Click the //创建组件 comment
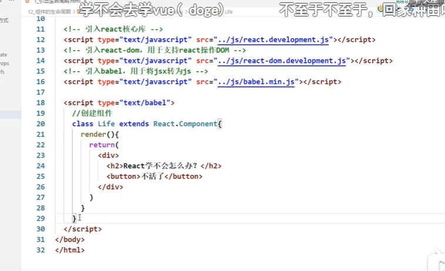The width and height of the screenshot is (445, 271). [92, 113]
